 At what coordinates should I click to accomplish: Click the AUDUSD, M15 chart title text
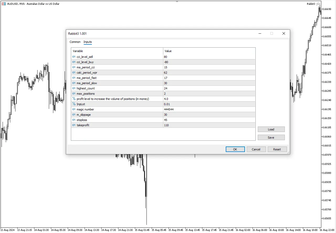[x=33, y=4]
